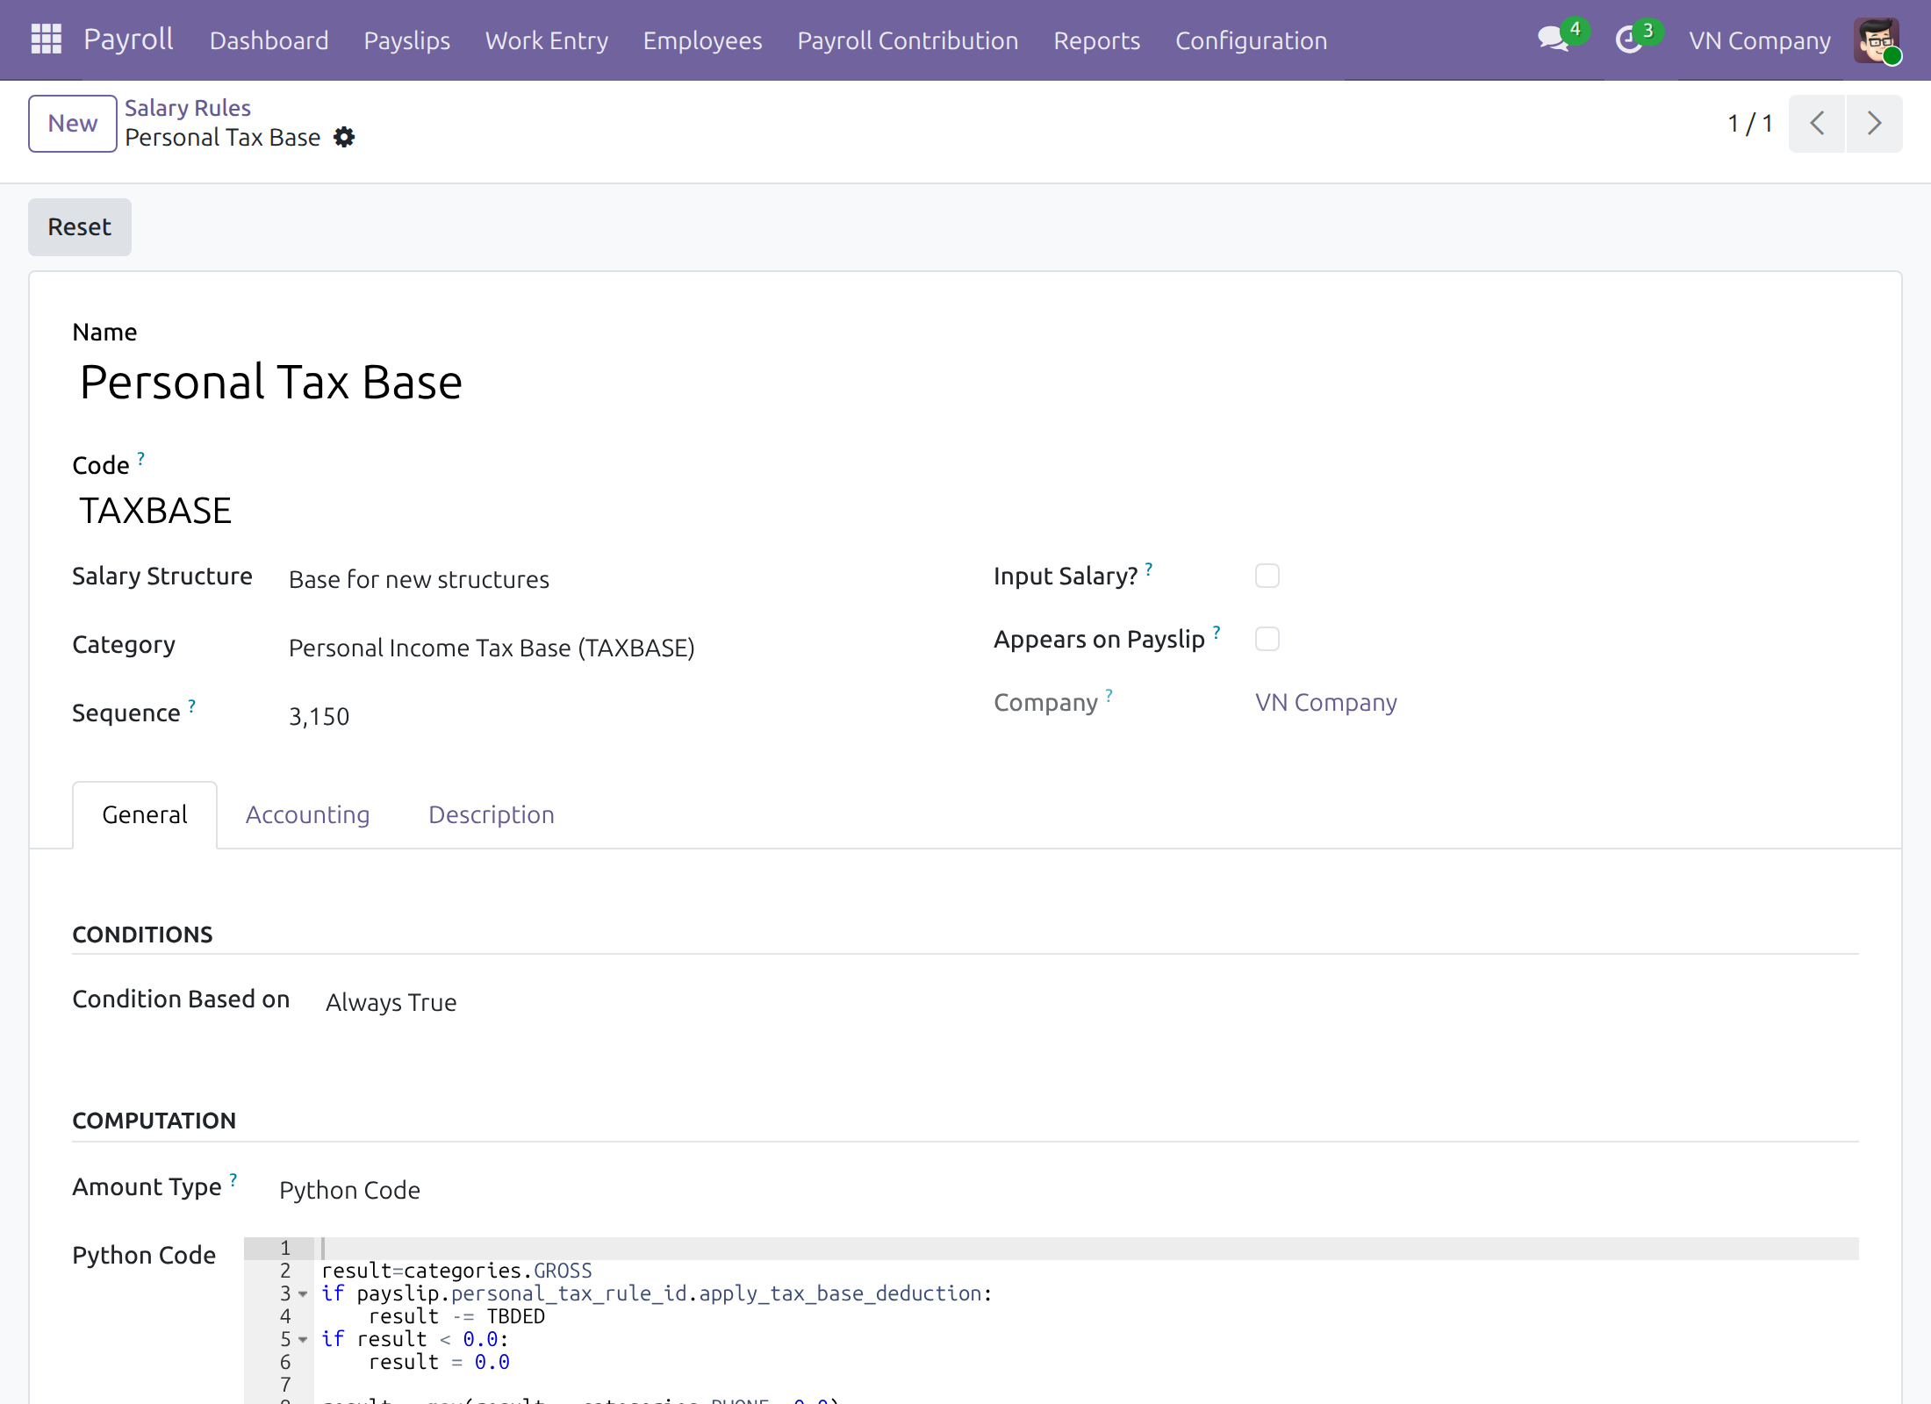Screen dimensions: 1931x1404
Task: Open the activities clock icon
Action: 1629,39
